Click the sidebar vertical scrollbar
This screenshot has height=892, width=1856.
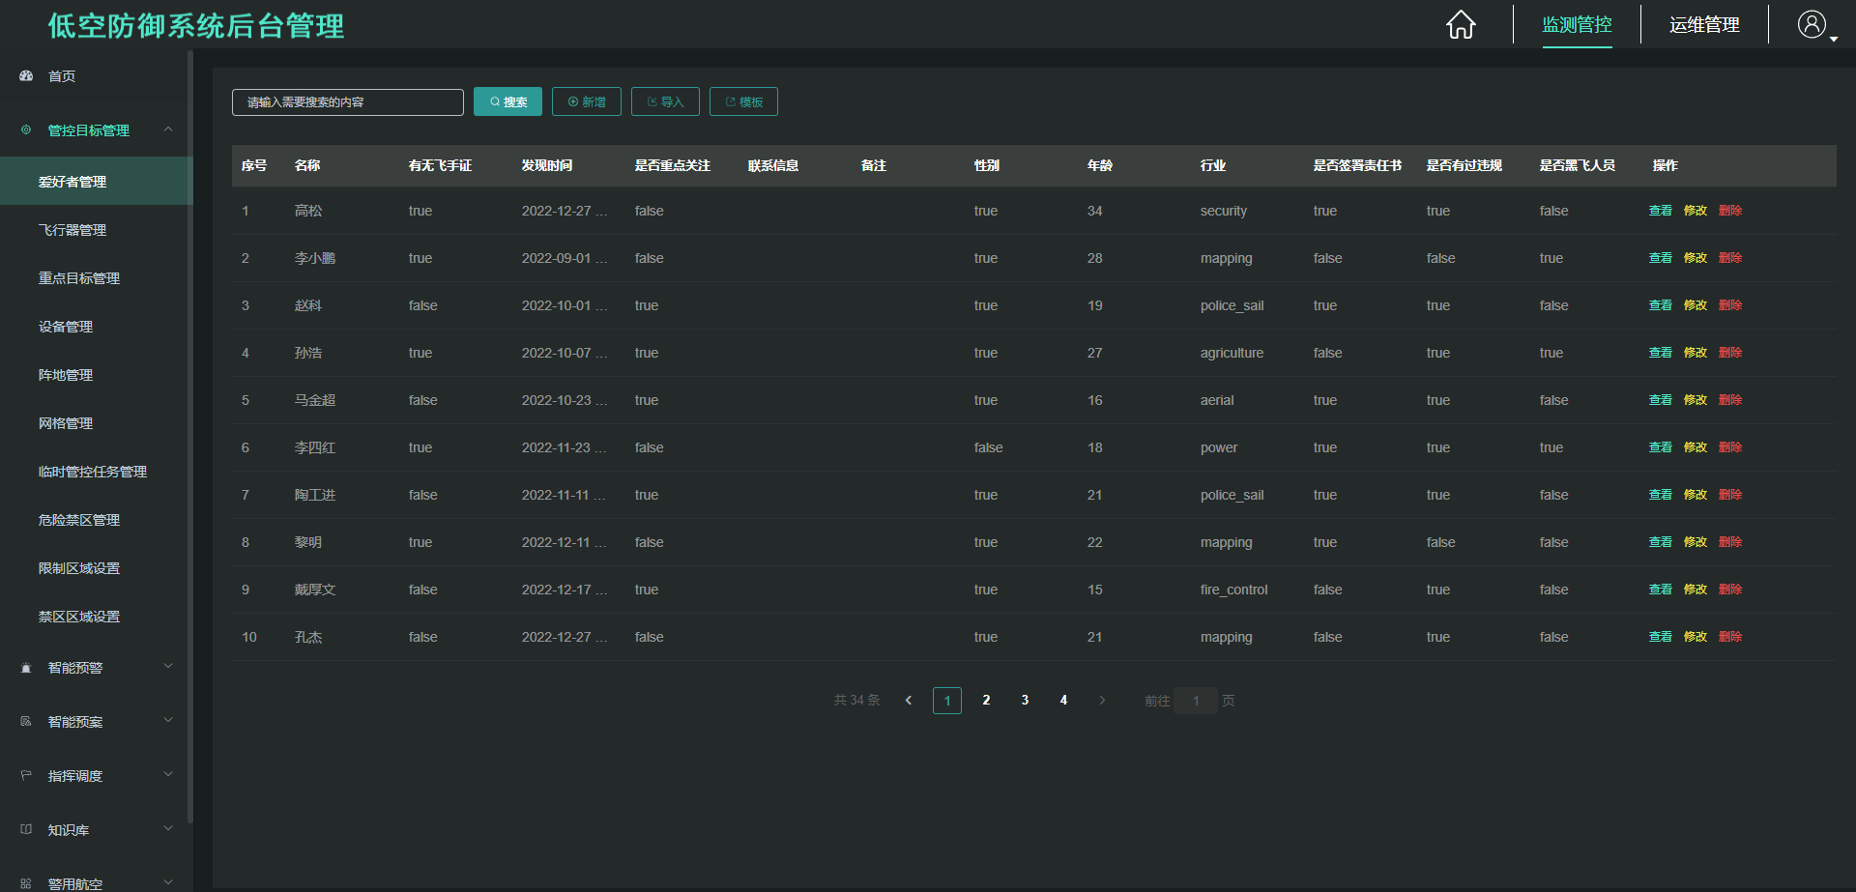190,435
